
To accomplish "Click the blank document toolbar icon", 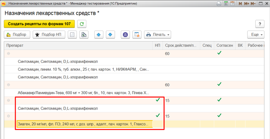I will point(72,35).
